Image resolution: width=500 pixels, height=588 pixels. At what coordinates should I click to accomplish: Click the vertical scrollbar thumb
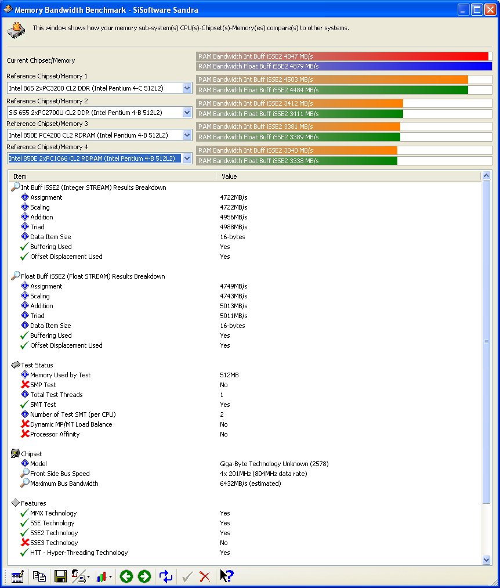click(x=486, y=342)
